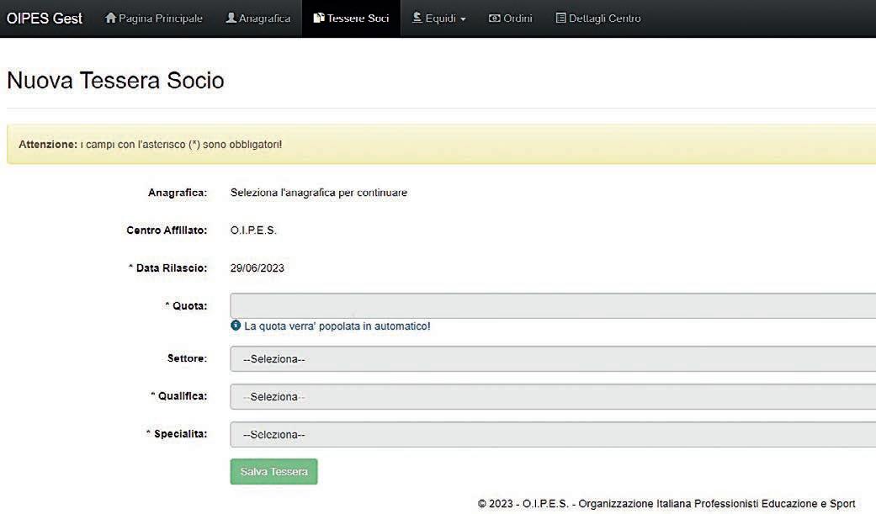Click inside the Quota input field

pos(553,305)
